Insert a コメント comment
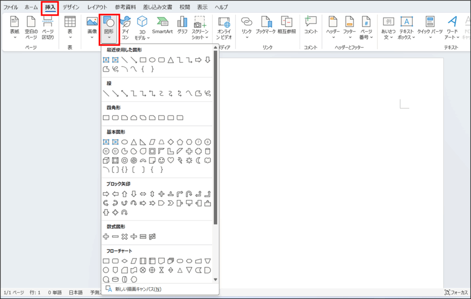The height and width of the screenshot is (299, 471). [x=310, y=26]
